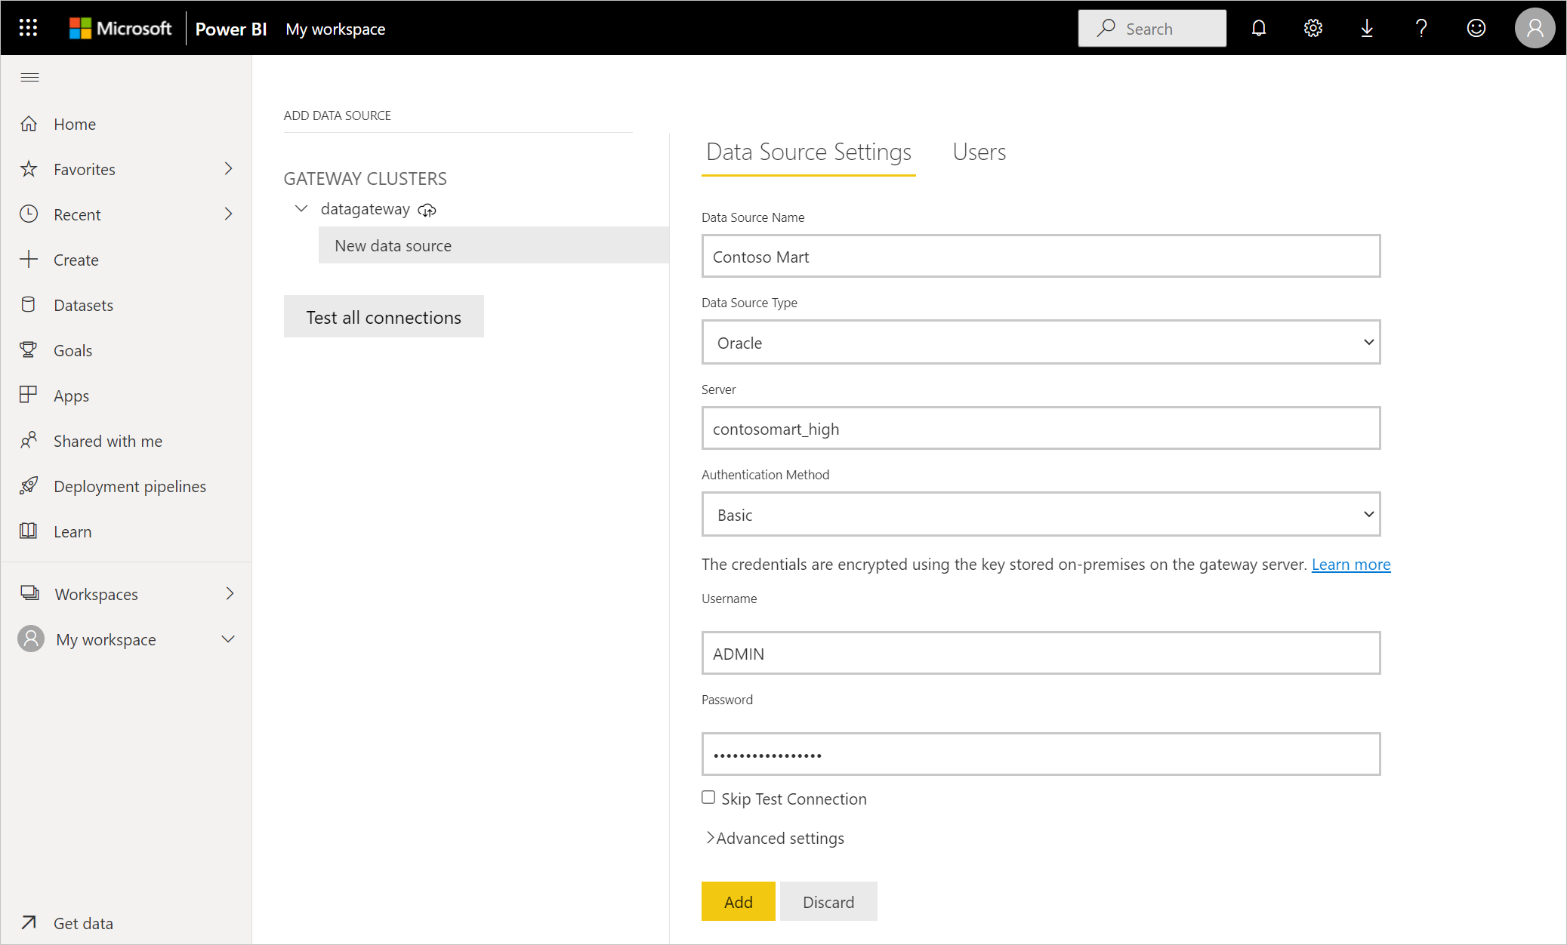
Task: Click the Goals icon in sidebar
Action: pyautogui.click(x=30, y=350)
